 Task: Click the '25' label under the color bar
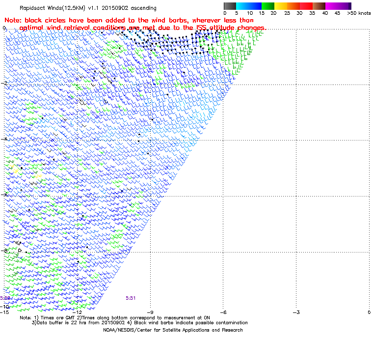[288, 13]
